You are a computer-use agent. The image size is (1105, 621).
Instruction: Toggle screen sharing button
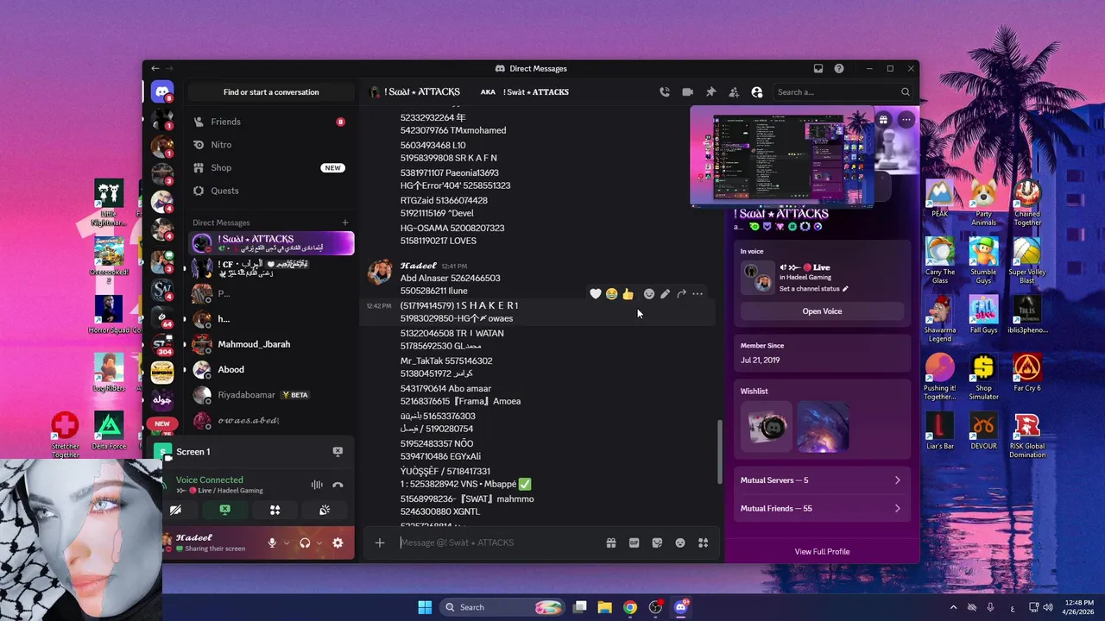(x=224, y=510)
